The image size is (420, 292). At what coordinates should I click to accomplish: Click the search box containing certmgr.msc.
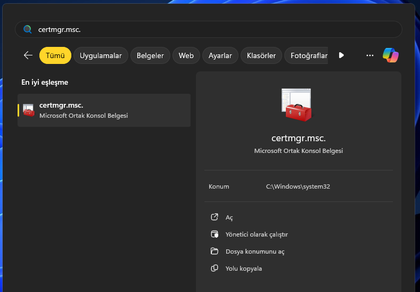[x=208, y=29]
